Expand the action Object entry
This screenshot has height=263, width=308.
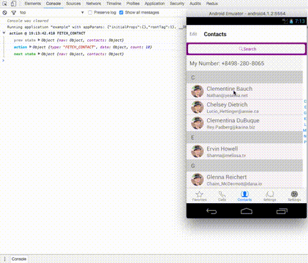click(x=30, y=47)
